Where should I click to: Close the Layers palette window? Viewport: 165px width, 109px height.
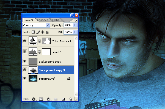click(76, 15)
